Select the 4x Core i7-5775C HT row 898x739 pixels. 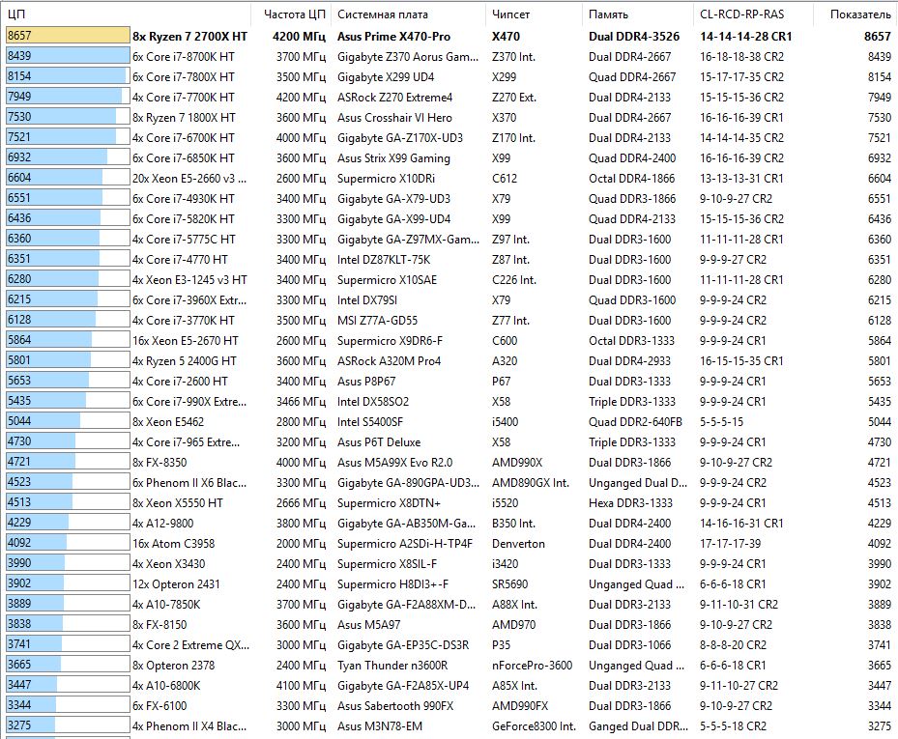pos(449,240)
